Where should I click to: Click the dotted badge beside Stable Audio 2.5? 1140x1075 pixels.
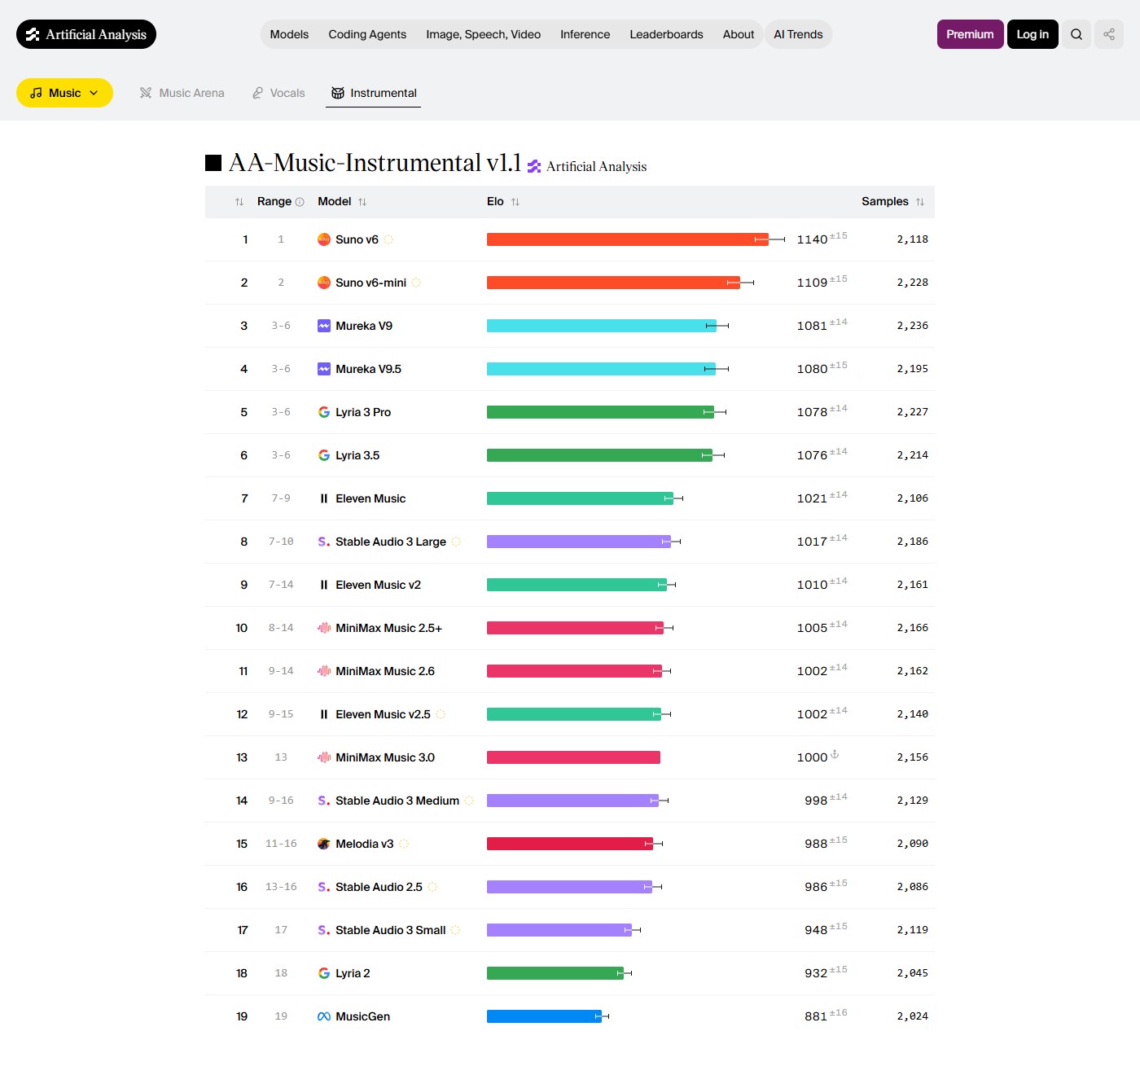coord(432,887)
